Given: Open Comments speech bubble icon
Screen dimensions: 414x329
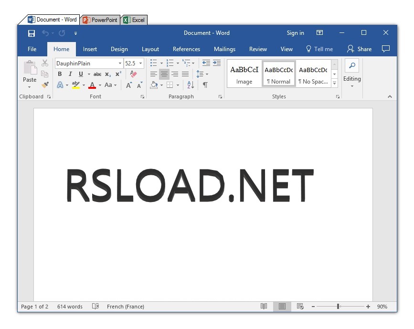Looking at the screenshot, I should point(386,49).
